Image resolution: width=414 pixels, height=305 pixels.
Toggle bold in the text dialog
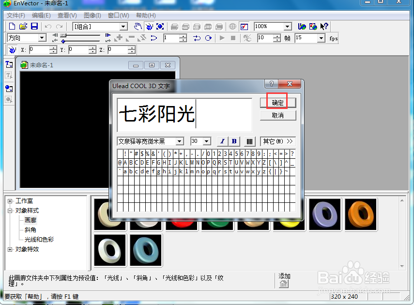tap(234, 141)
